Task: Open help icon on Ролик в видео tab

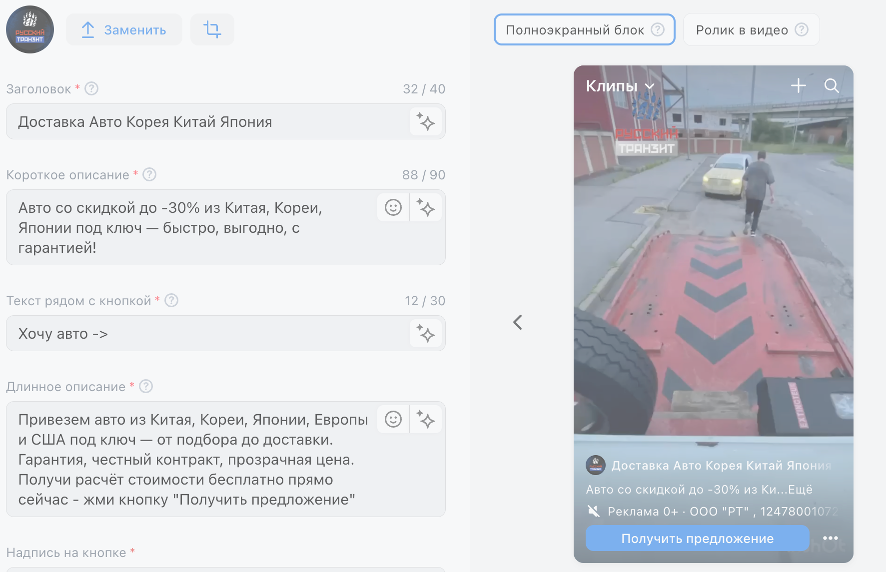Action: pos(802,29)
